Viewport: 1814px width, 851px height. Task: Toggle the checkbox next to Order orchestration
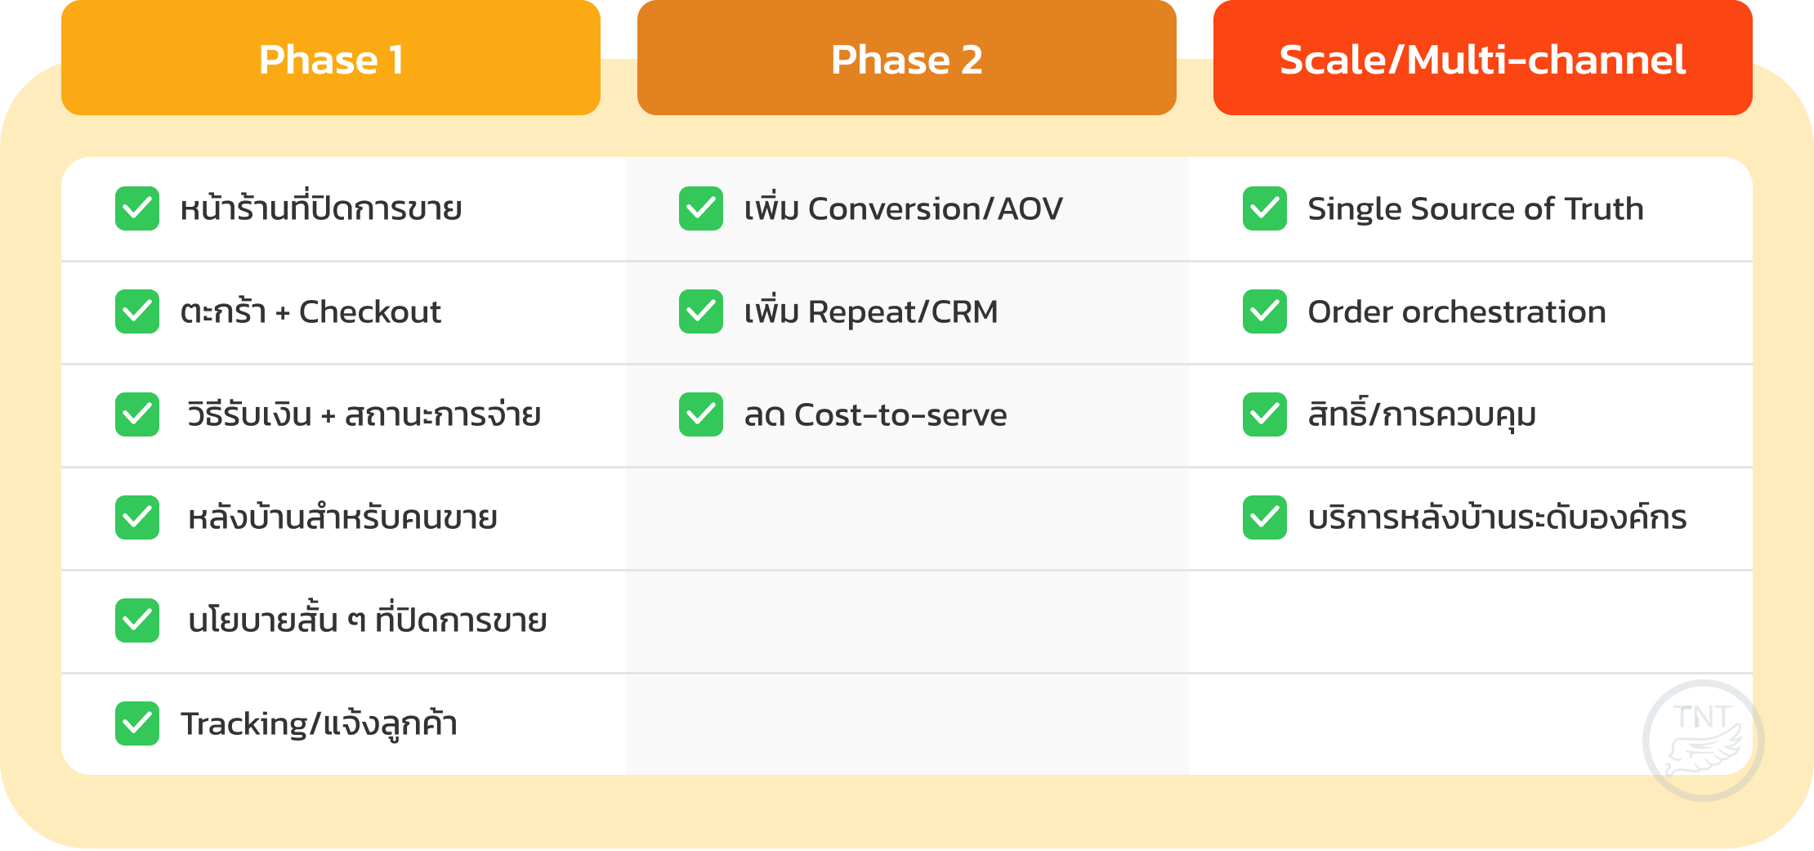click(x=1264, y=311)
